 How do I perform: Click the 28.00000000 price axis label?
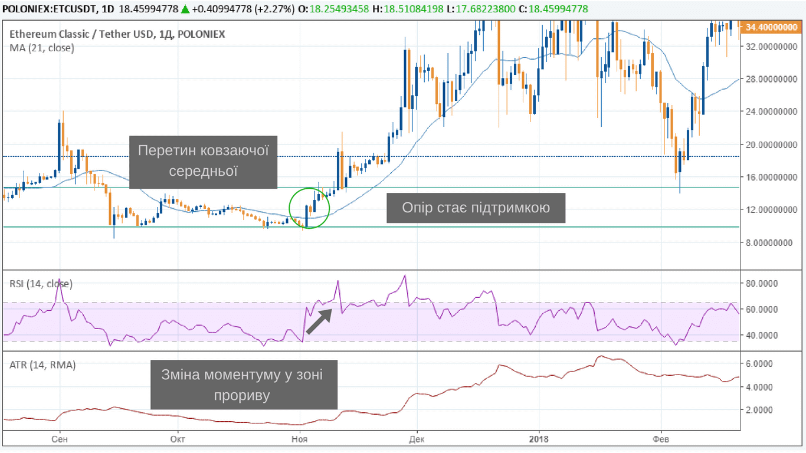click(x=772, y=79)
